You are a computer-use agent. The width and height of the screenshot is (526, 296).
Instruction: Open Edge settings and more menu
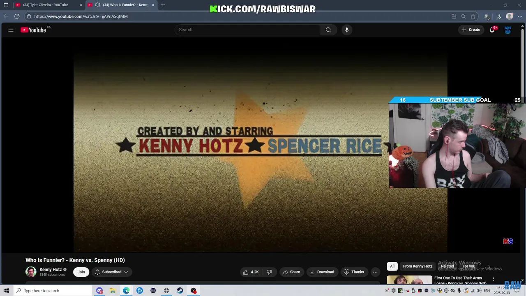coord(520,16)
